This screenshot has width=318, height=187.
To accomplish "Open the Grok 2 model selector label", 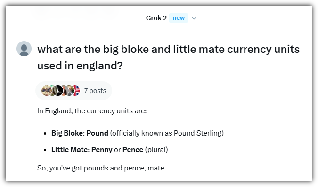I will point(156,18).
